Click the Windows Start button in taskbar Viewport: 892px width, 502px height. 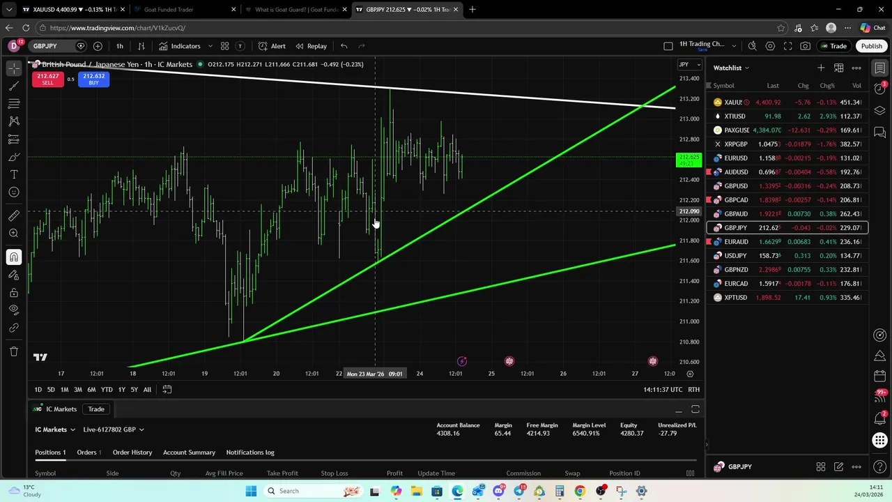coord(251,491)
